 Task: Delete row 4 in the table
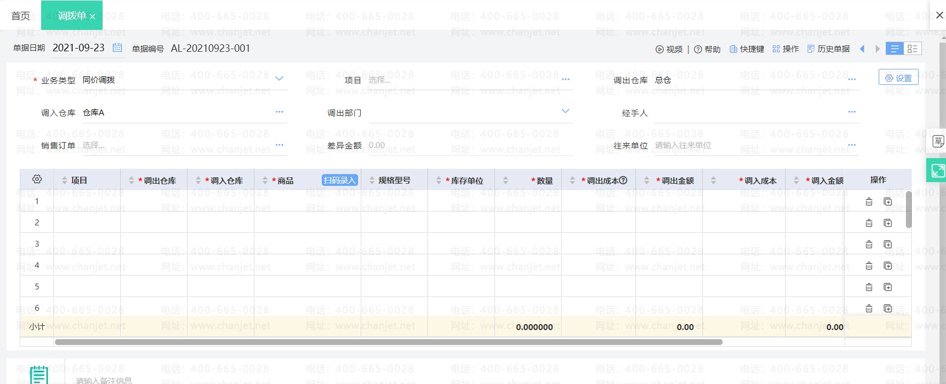click(869, 265)
